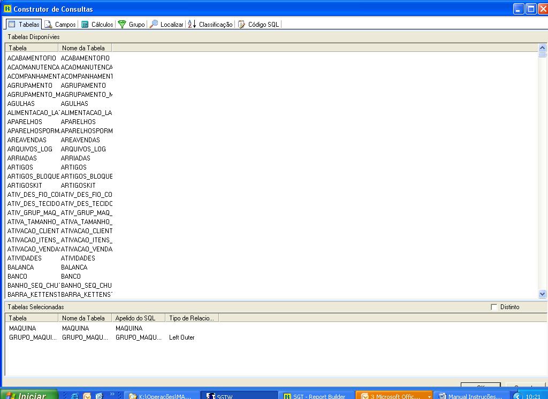Open Microsoft Office taskbar group dropdown
This screenshot has height=399, width=548.
click(x=429, y=397)
